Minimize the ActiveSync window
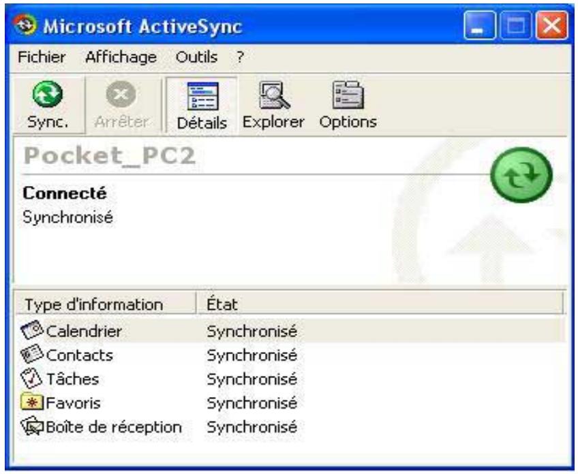 tap(480, 25)
